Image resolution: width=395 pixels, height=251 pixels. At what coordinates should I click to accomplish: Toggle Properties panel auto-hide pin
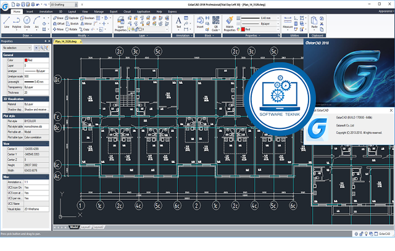[x=45, y=41]
